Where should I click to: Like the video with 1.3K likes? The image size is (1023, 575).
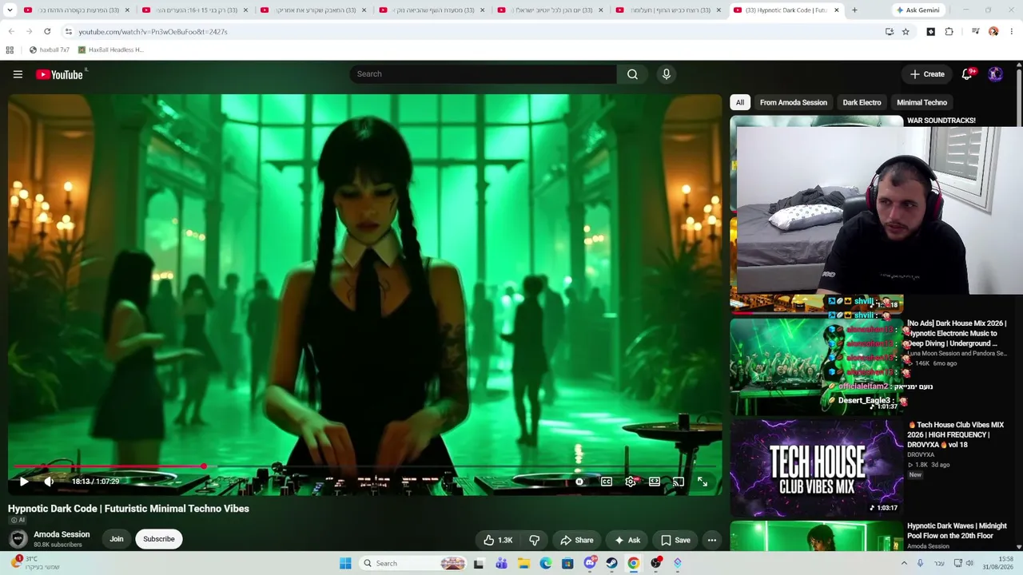[497, 540]
